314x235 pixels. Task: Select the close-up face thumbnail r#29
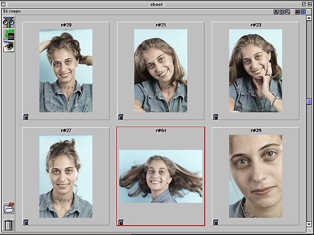click(256, 176)
